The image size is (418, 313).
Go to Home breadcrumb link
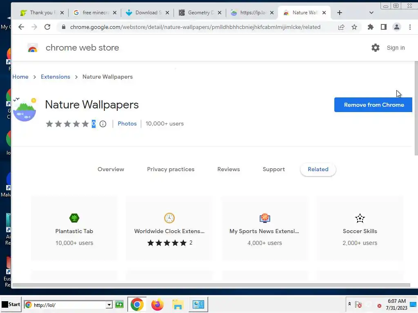[20, 77]
